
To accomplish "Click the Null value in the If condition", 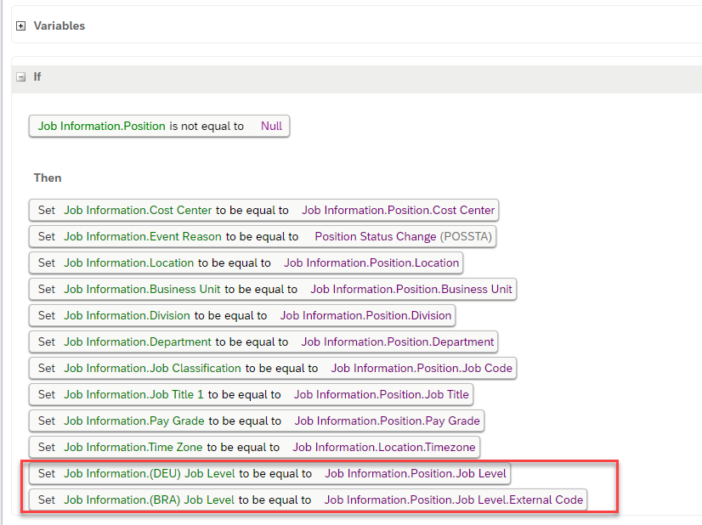I will point(271,127).
